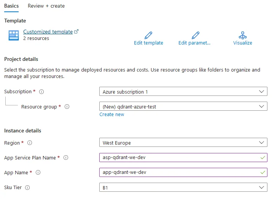272x199 pixels.
Task: Click the Edit template pencil icon
Action: [148, 35]
